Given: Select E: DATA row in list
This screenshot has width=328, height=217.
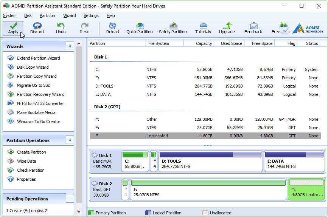Looking at the screenshot, I should [205, 94].
